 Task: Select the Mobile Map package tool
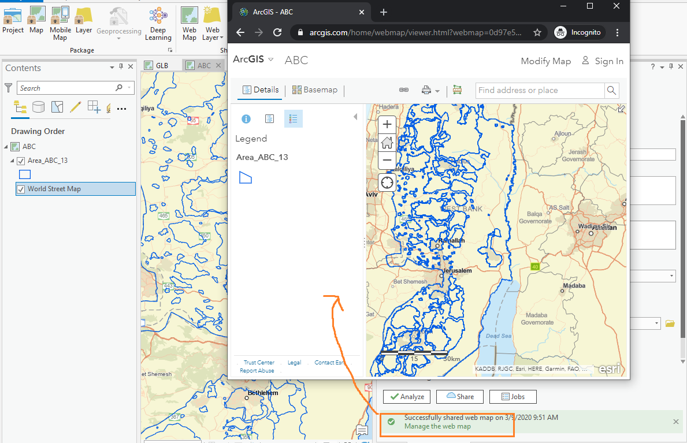point(60,24)
